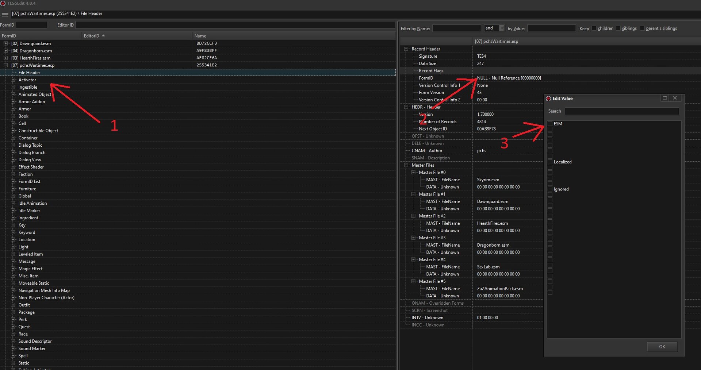Click the FormID search input field
The height and width of the screenshot is (370, 701).
(31, 25)
